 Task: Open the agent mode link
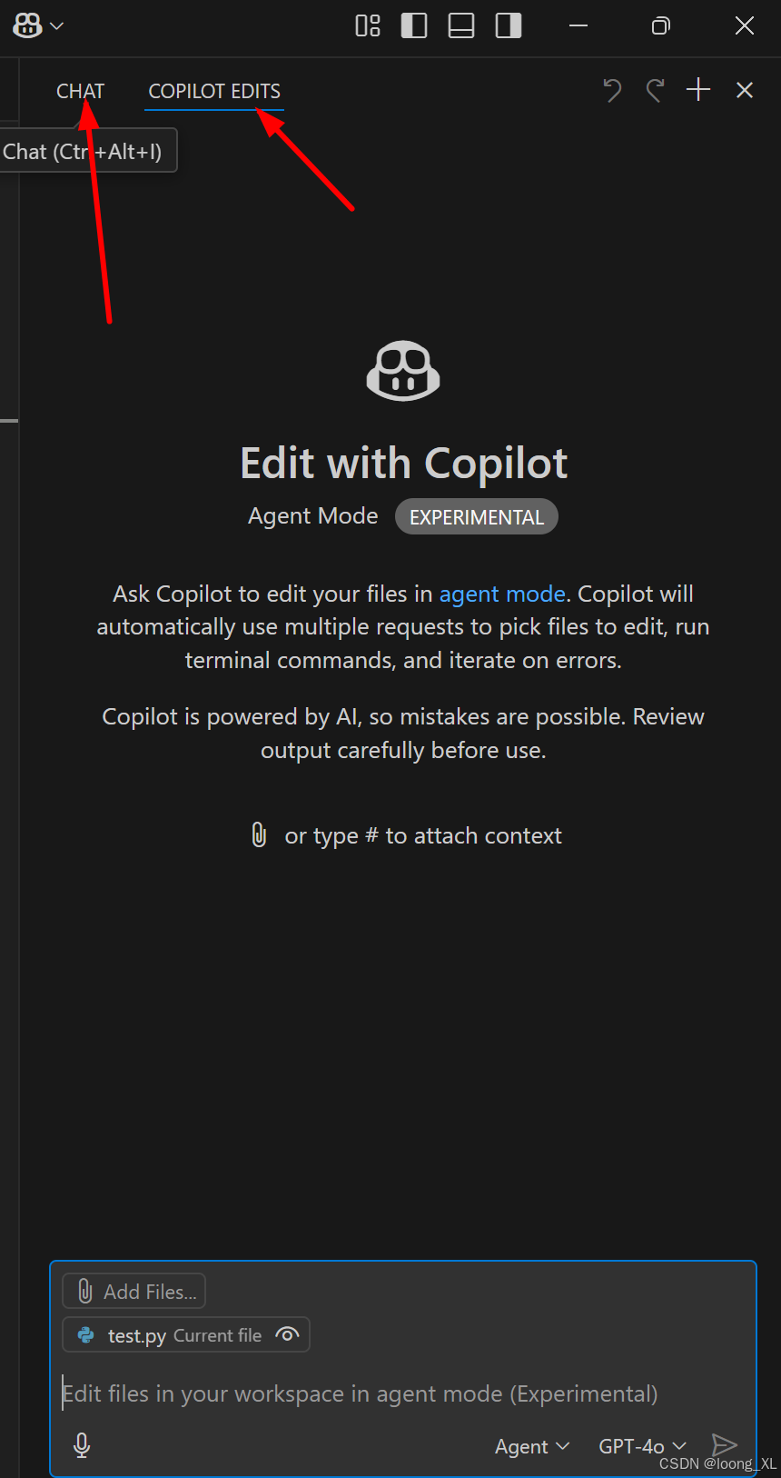pyautogui.click(x=502, y=593)
